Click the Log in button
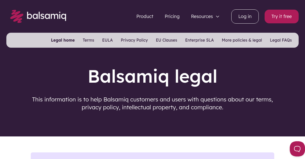 click(245, 16)
